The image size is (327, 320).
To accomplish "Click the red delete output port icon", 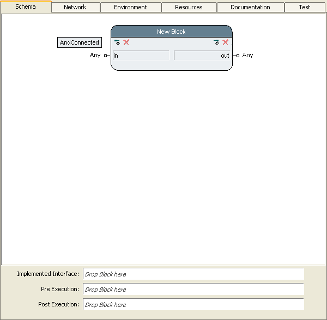I will click(226, 42).
